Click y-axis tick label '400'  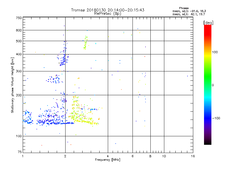pyautogui.click(x=19, y=54)
